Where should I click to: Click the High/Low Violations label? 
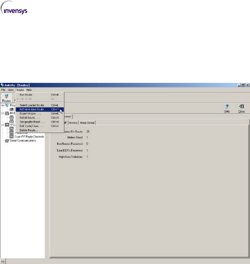pyautogui.click(x=71, y=157)
